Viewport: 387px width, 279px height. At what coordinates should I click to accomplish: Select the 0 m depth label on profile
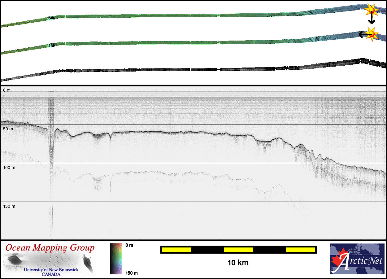[x=7, y=90]
